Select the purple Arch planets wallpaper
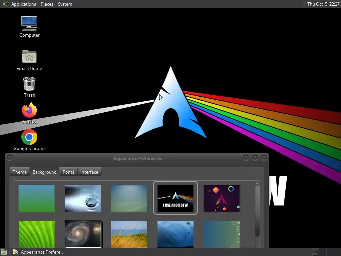 [222, 198]
